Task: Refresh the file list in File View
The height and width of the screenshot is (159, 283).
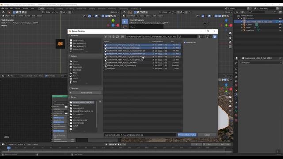Action: tap(117, 37)
